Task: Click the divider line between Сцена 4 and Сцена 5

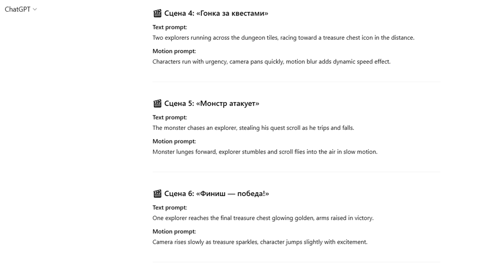Action: tap(296, 82)
